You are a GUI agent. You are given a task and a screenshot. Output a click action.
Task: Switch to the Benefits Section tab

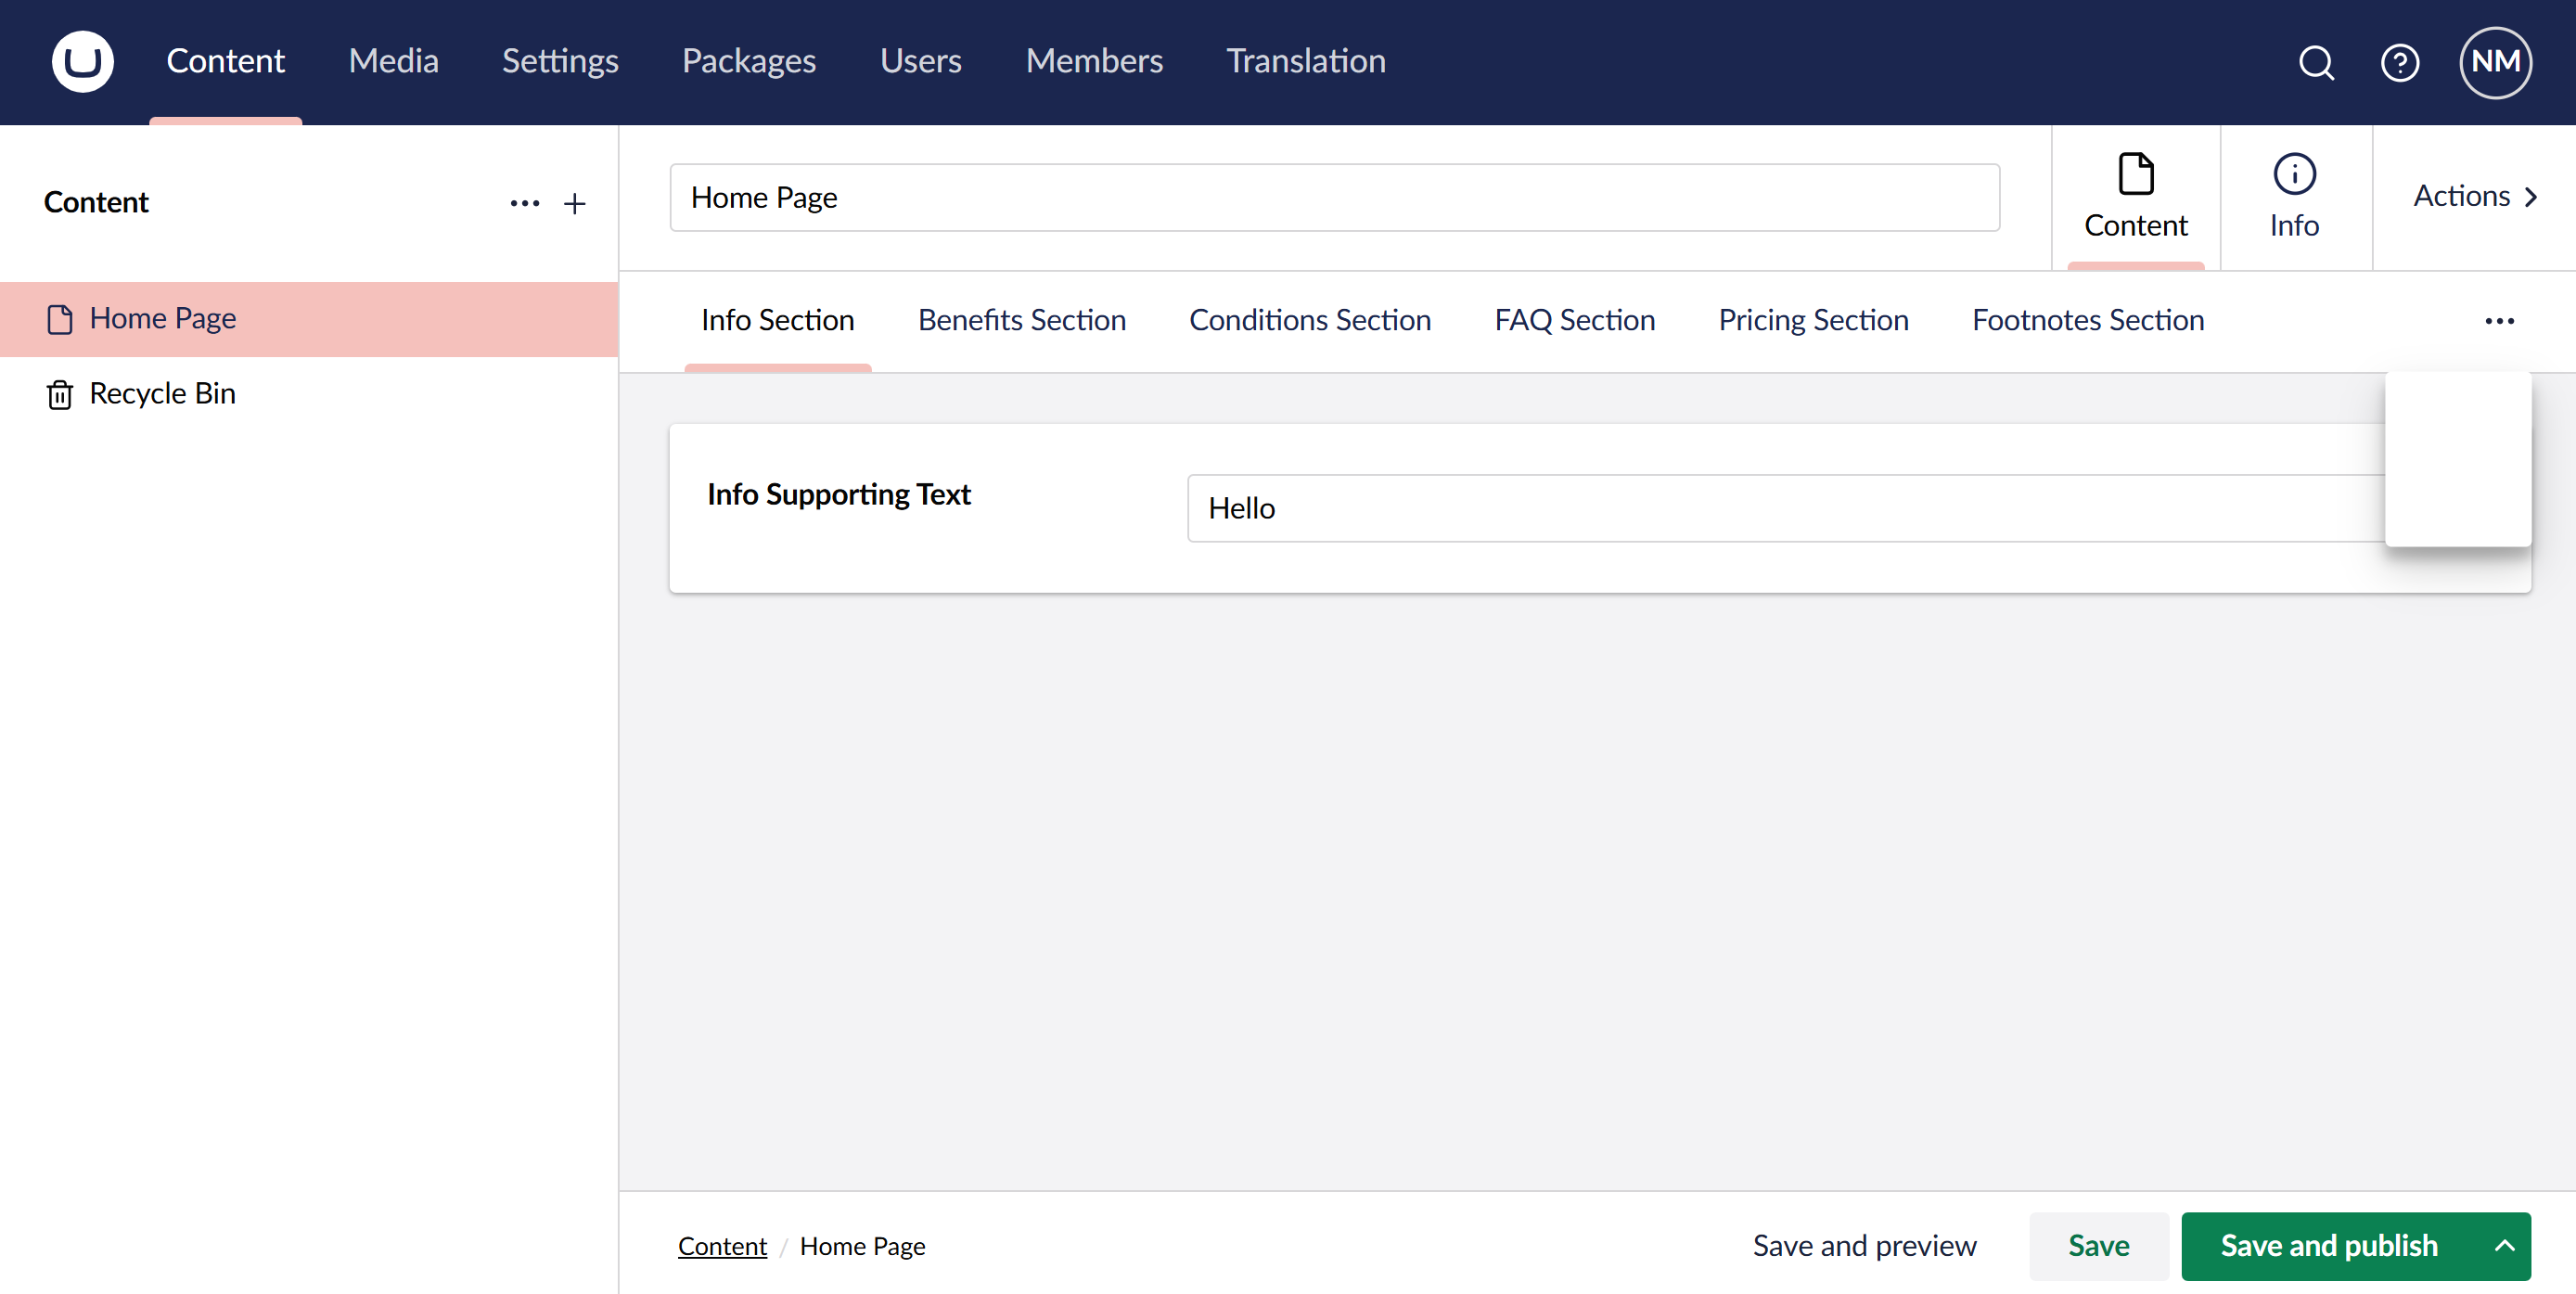pos(1021,320)
